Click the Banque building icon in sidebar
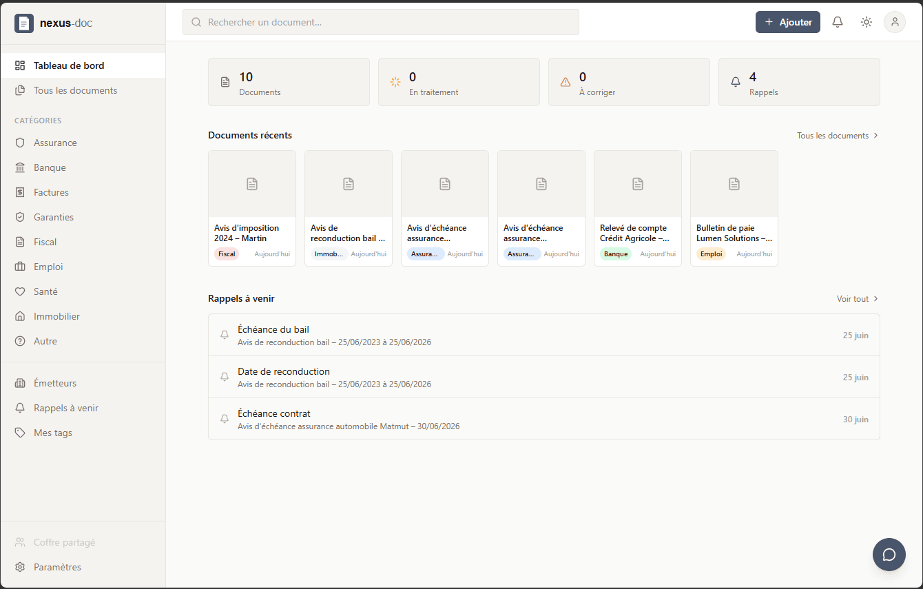The image size is (923, 589). pos(20,167)
